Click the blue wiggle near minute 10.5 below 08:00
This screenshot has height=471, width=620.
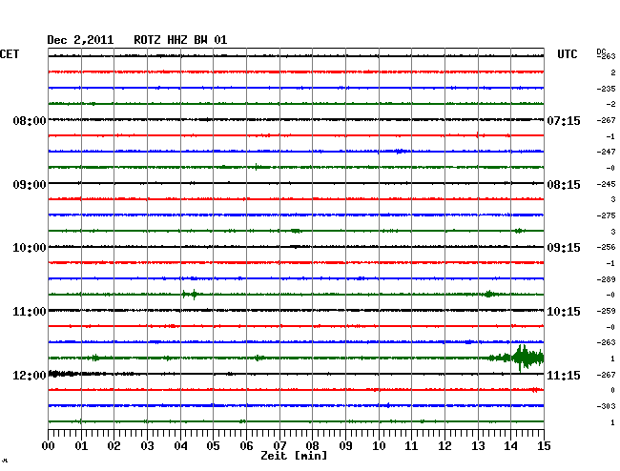(x=401, y=151)
